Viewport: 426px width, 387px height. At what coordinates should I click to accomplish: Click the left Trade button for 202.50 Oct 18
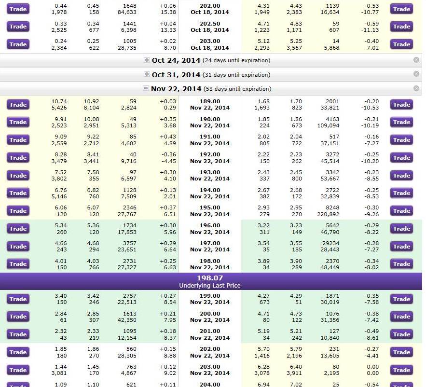click(x=18, y=27)
